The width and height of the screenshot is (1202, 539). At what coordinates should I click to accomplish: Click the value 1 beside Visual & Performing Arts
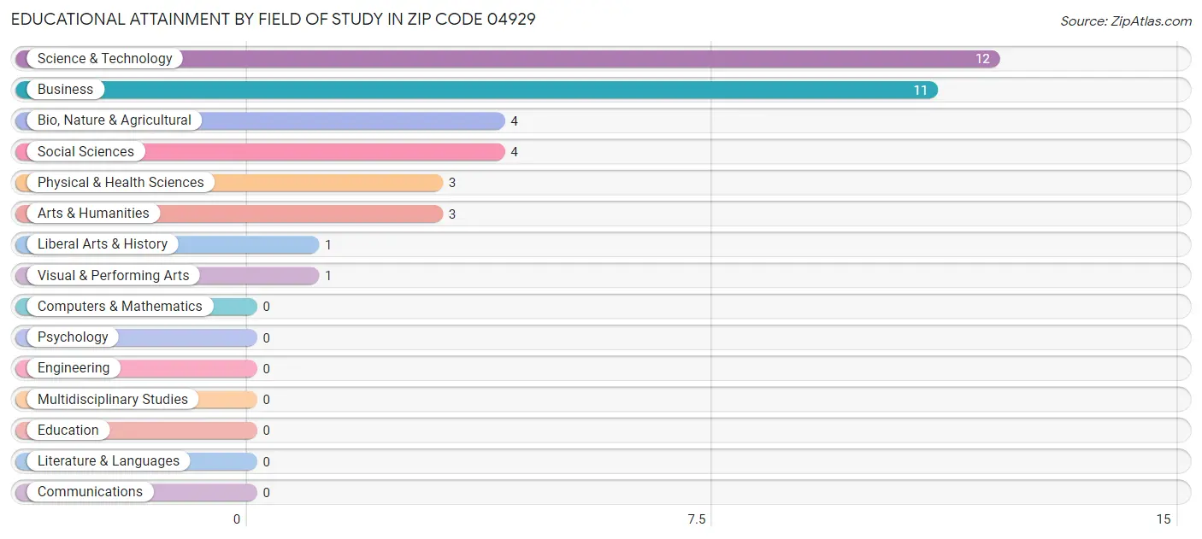point(328,276)
